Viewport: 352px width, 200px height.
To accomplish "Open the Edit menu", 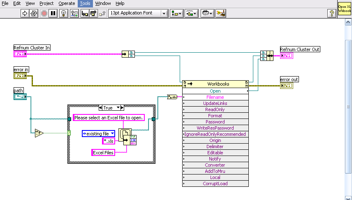I will 17,3.
